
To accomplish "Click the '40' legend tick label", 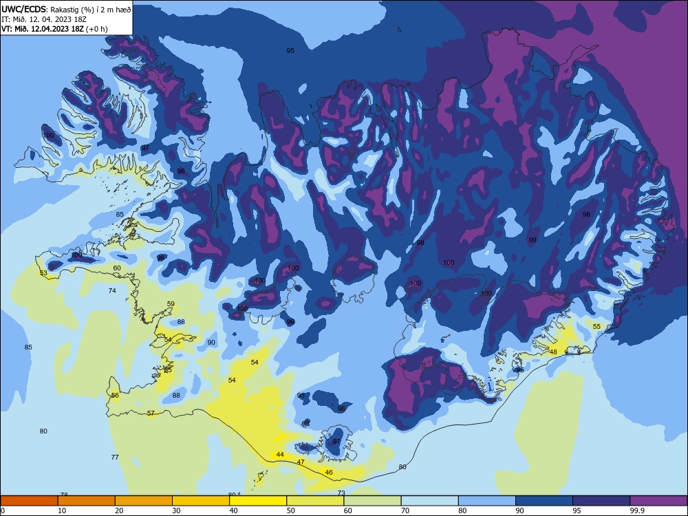I will [233, 510].
